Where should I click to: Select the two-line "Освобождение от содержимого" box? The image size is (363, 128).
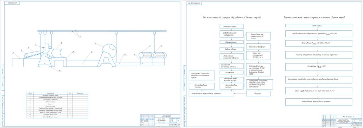pyautogui.click(x=231, y=34)
